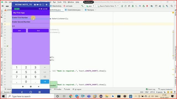Open the Tools menu
The width and height of the screenshot is (177, 99).
click(x=59, y=2)
